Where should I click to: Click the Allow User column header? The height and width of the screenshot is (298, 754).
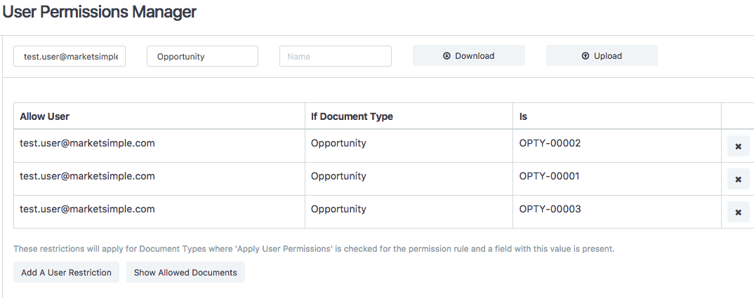click(45, 116)
